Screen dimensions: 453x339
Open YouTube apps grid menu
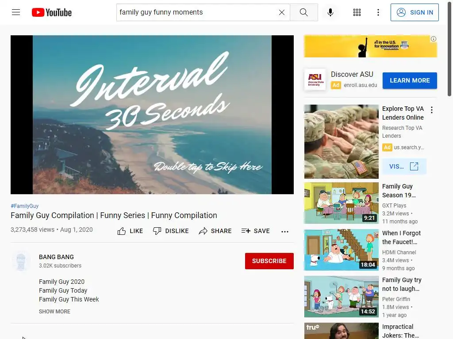(x=357, y=12)
